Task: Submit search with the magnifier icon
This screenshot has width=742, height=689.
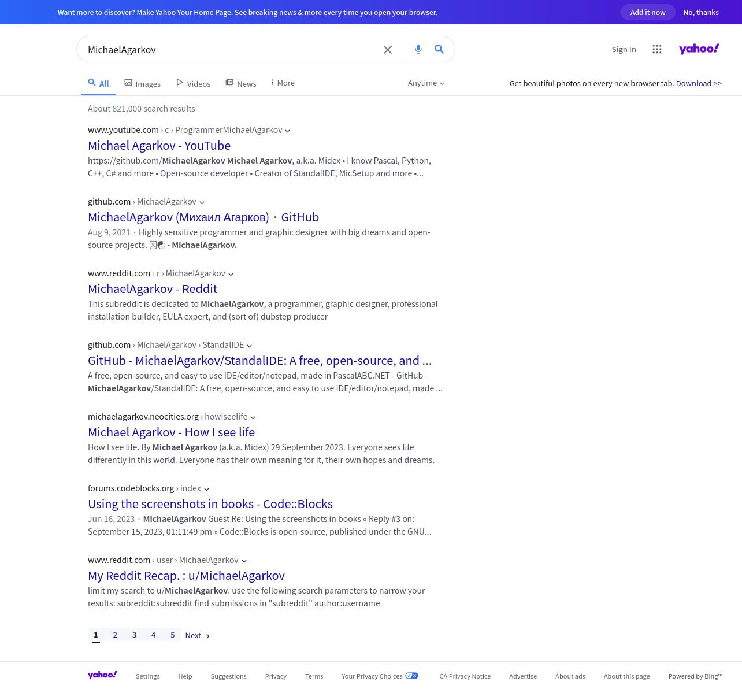Action: click(439, 50)
